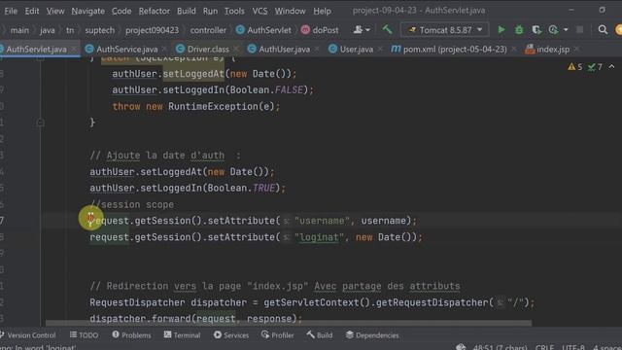Open Search Everywhere magnifier icon
The image size is (622, 350).
603,30
